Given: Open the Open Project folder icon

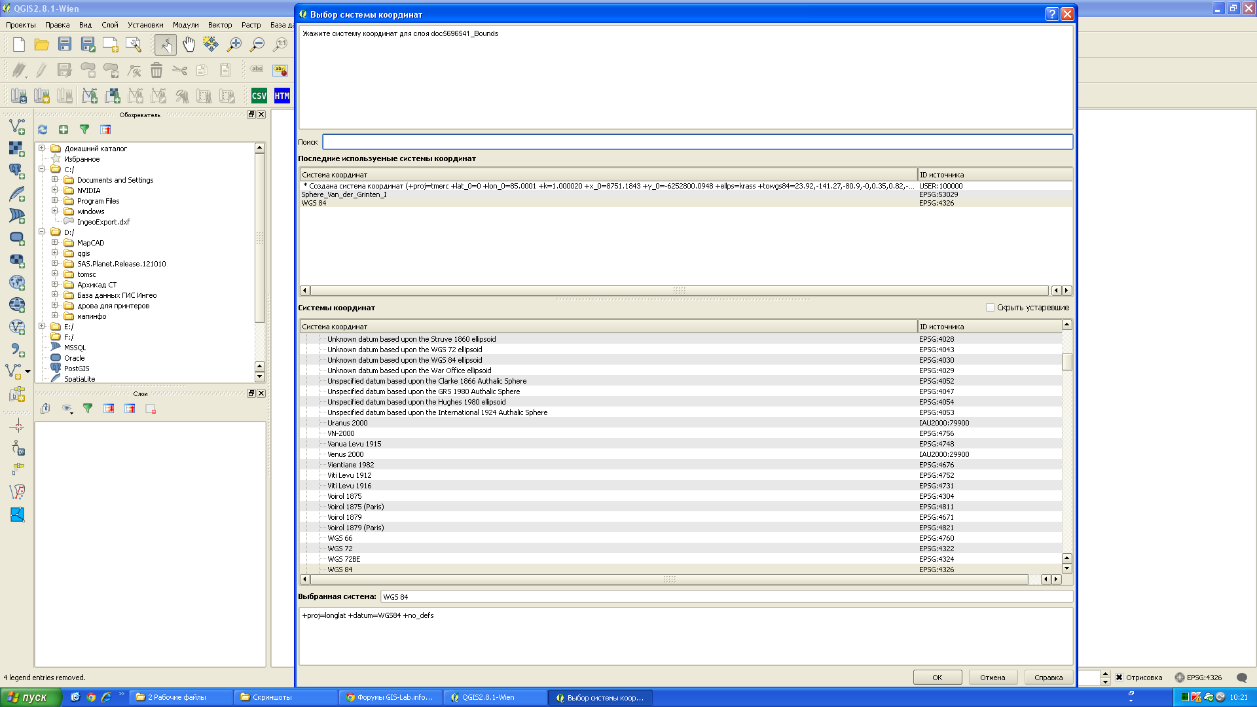Looking at the screenshot, I should click(42, 45).
